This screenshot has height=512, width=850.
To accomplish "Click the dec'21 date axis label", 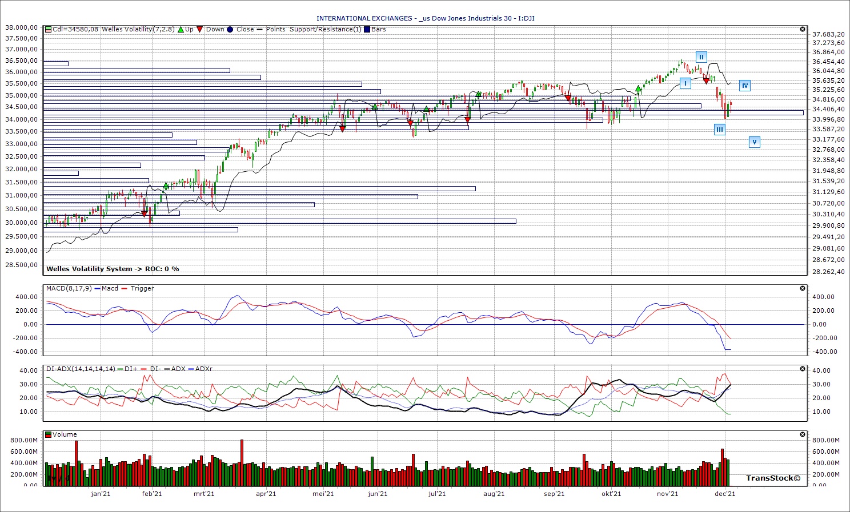I will coord(725,494).
